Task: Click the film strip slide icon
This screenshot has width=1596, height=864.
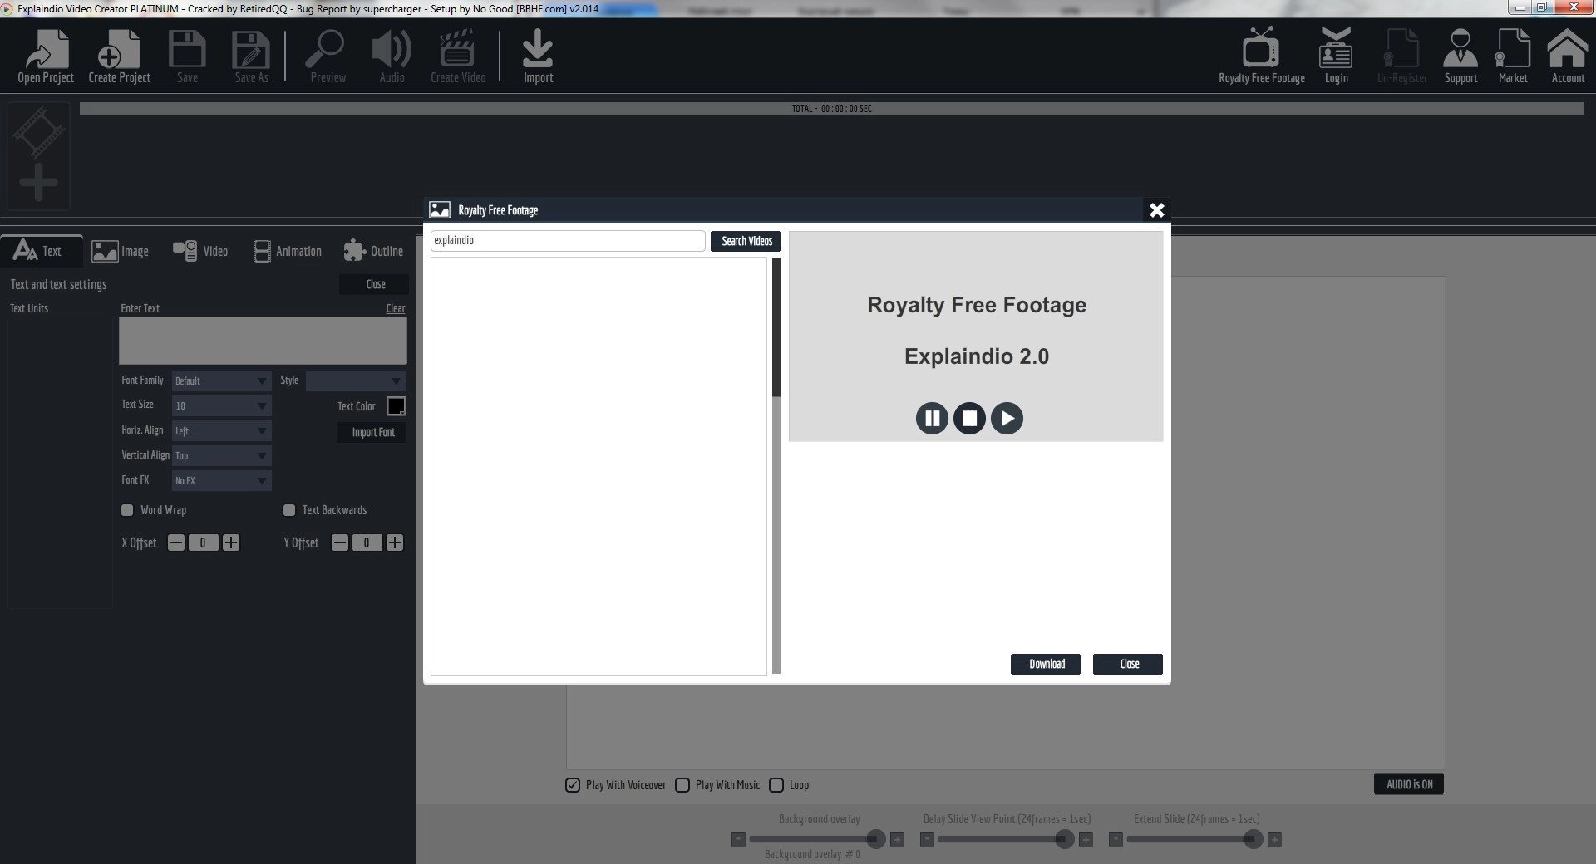Action: click(x=38, y=133)
